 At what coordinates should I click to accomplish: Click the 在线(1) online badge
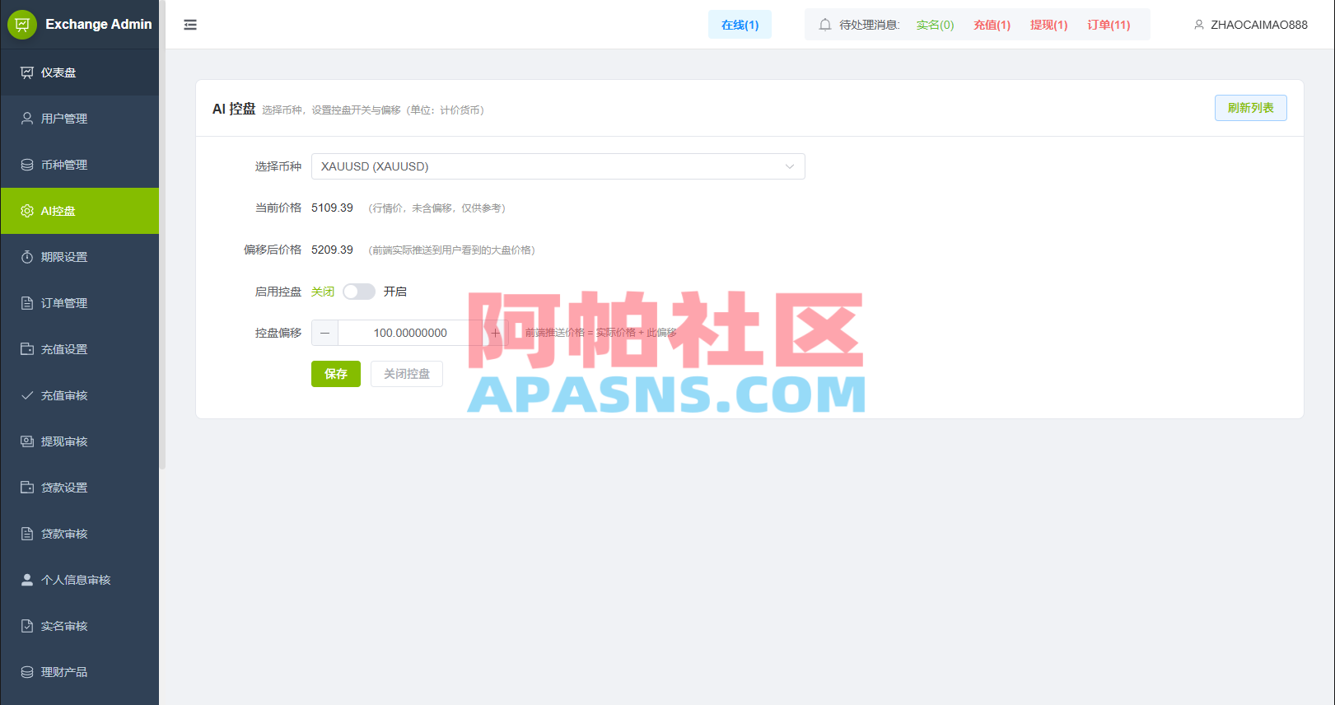[x=740, y=25]
